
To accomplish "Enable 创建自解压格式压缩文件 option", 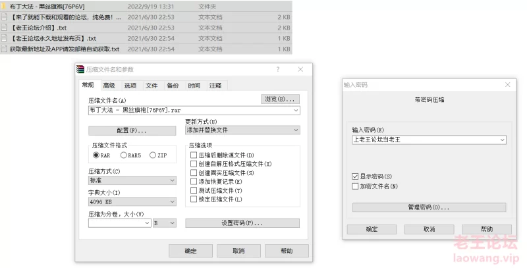I will pos(193,164).
